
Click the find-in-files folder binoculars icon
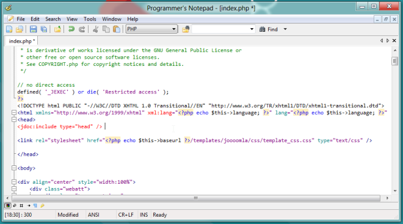pos(186,29)
